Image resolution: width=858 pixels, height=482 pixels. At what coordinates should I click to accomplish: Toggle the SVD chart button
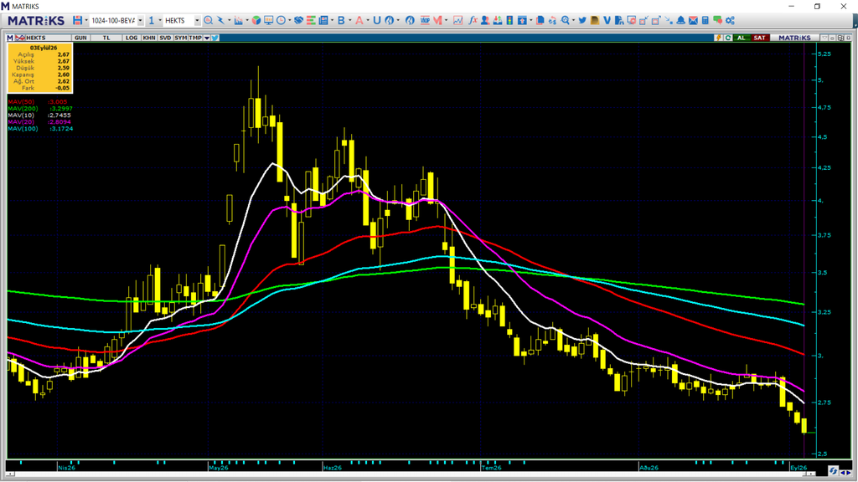165,38
